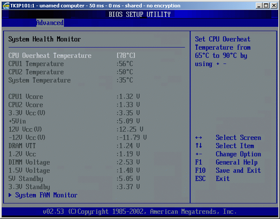Screen dimensions: 280x219
Task: Click the 1.48 V reading
Action: pos(128,171)
